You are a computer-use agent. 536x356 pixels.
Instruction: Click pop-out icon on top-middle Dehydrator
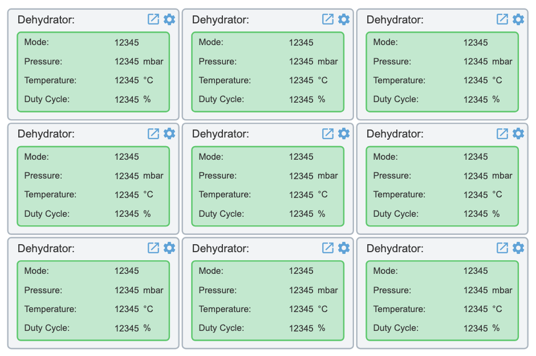[x=328, y=19]
